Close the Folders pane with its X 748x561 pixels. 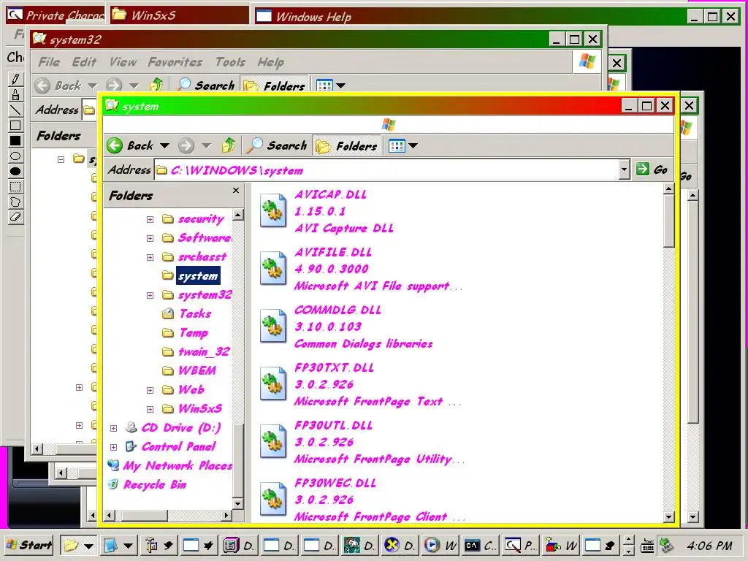tap(236, 191)
